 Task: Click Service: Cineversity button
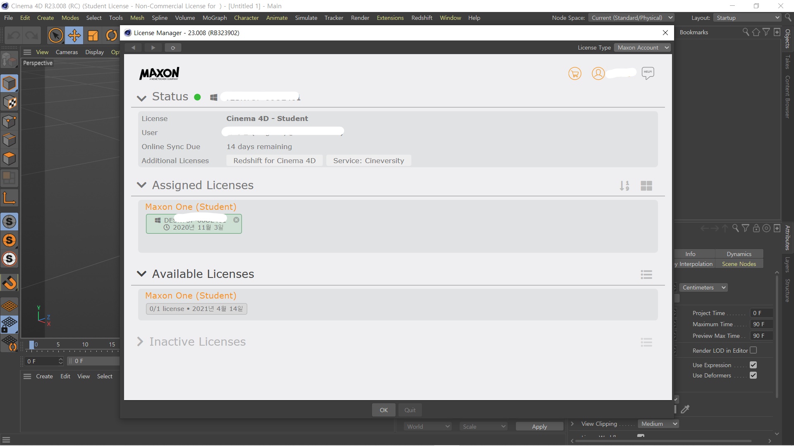[368, 161]
